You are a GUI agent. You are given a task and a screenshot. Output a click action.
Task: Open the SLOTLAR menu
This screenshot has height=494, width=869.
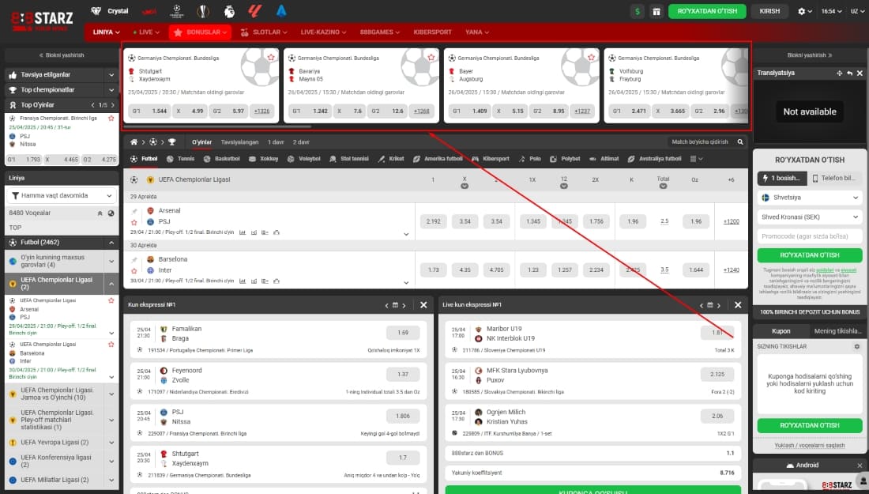coord(264,32)
